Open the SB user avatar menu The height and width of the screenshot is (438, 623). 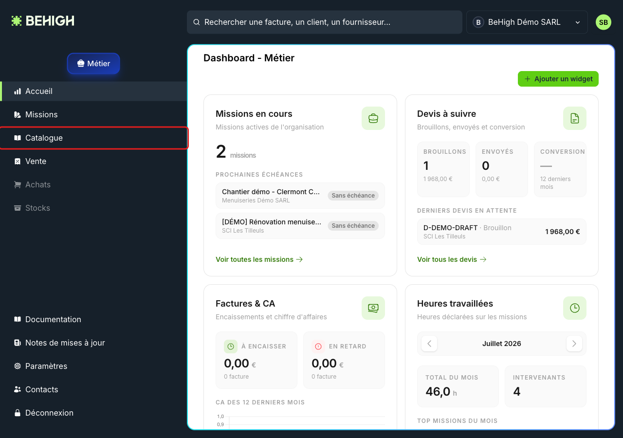pos(604,22)
